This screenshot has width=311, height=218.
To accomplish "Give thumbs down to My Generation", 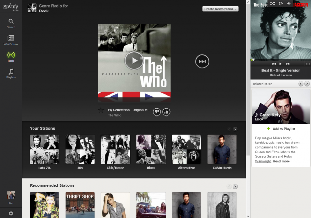I will 156,112.
